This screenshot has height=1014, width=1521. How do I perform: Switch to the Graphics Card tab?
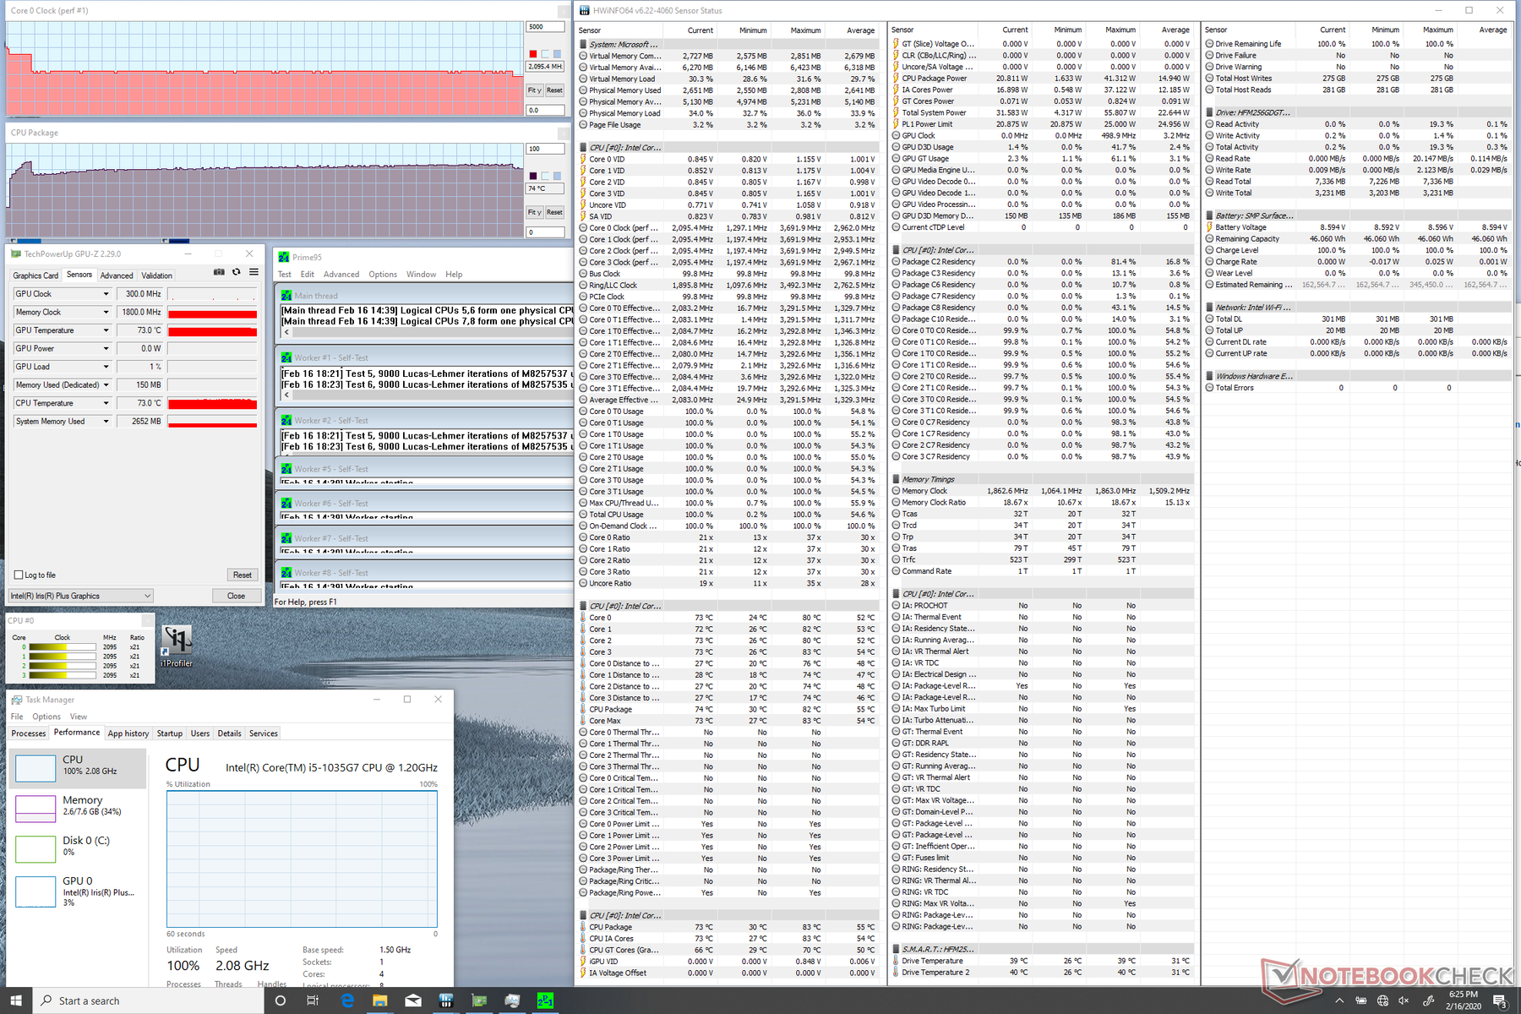tap(35, 275)
